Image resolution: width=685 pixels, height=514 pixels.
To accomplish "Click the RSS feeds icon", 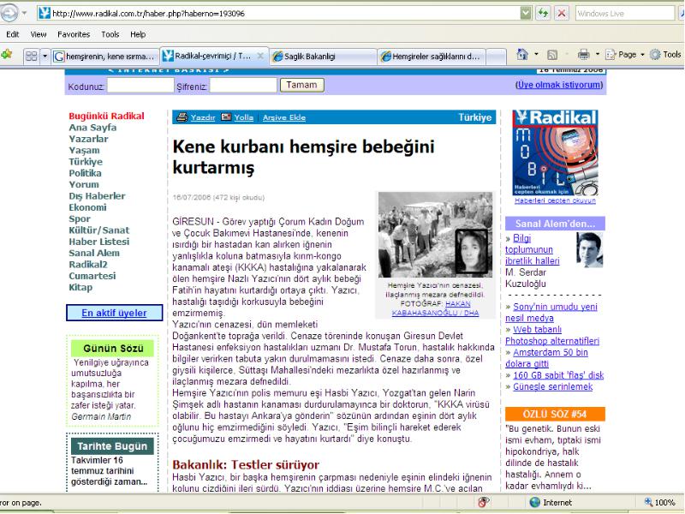I will tap(552, 55).
